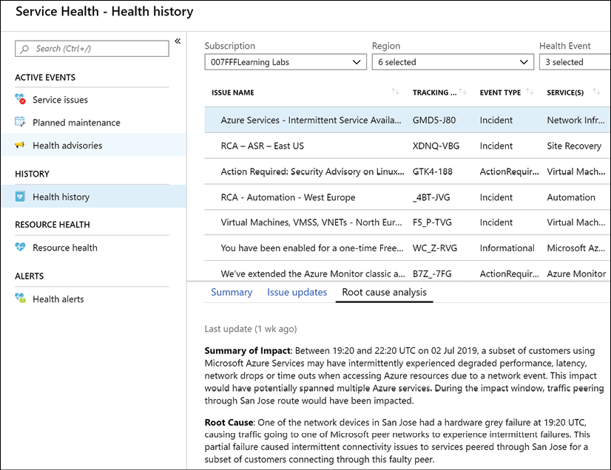This screenshot has width=611, height=470.
Task: Click the Service issues heart icon
Action: (20, 99)
